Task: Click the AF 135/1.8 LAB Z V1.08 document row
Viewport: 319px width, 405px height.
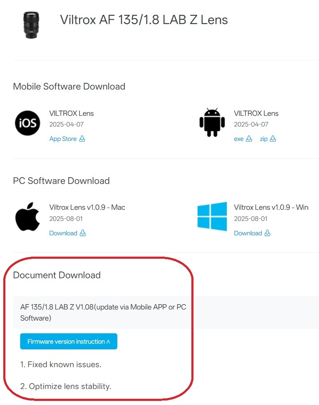Action: coord(103,313)
